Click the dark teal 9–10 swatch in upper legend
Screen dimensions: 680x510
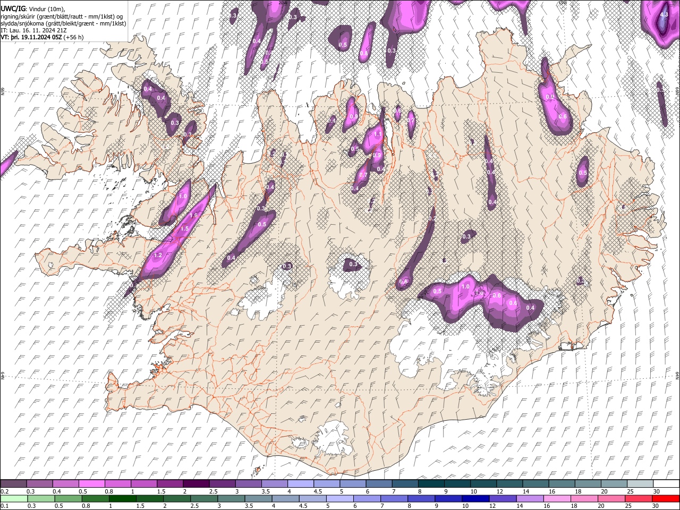(x=456, y=483)
